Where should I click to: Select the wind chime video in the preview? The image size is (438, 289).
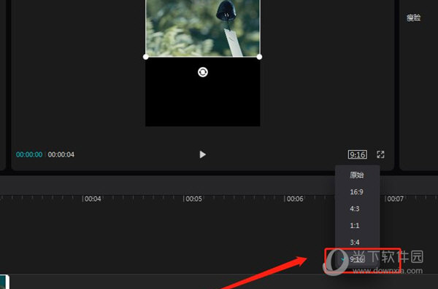203,28
